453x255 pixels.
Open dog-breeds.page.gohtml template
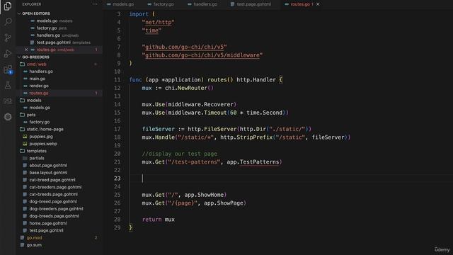[55, 216]
